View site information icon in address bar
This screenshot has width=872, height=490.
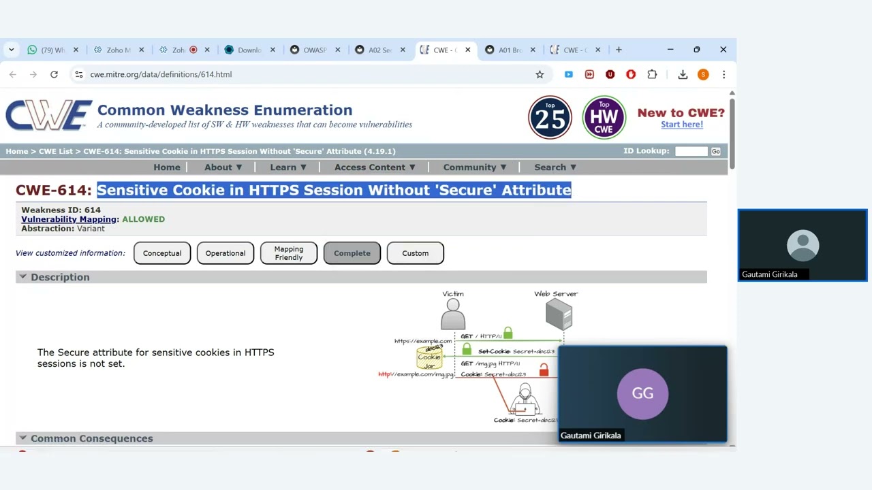pyautogui.click(x=79, y=74)
